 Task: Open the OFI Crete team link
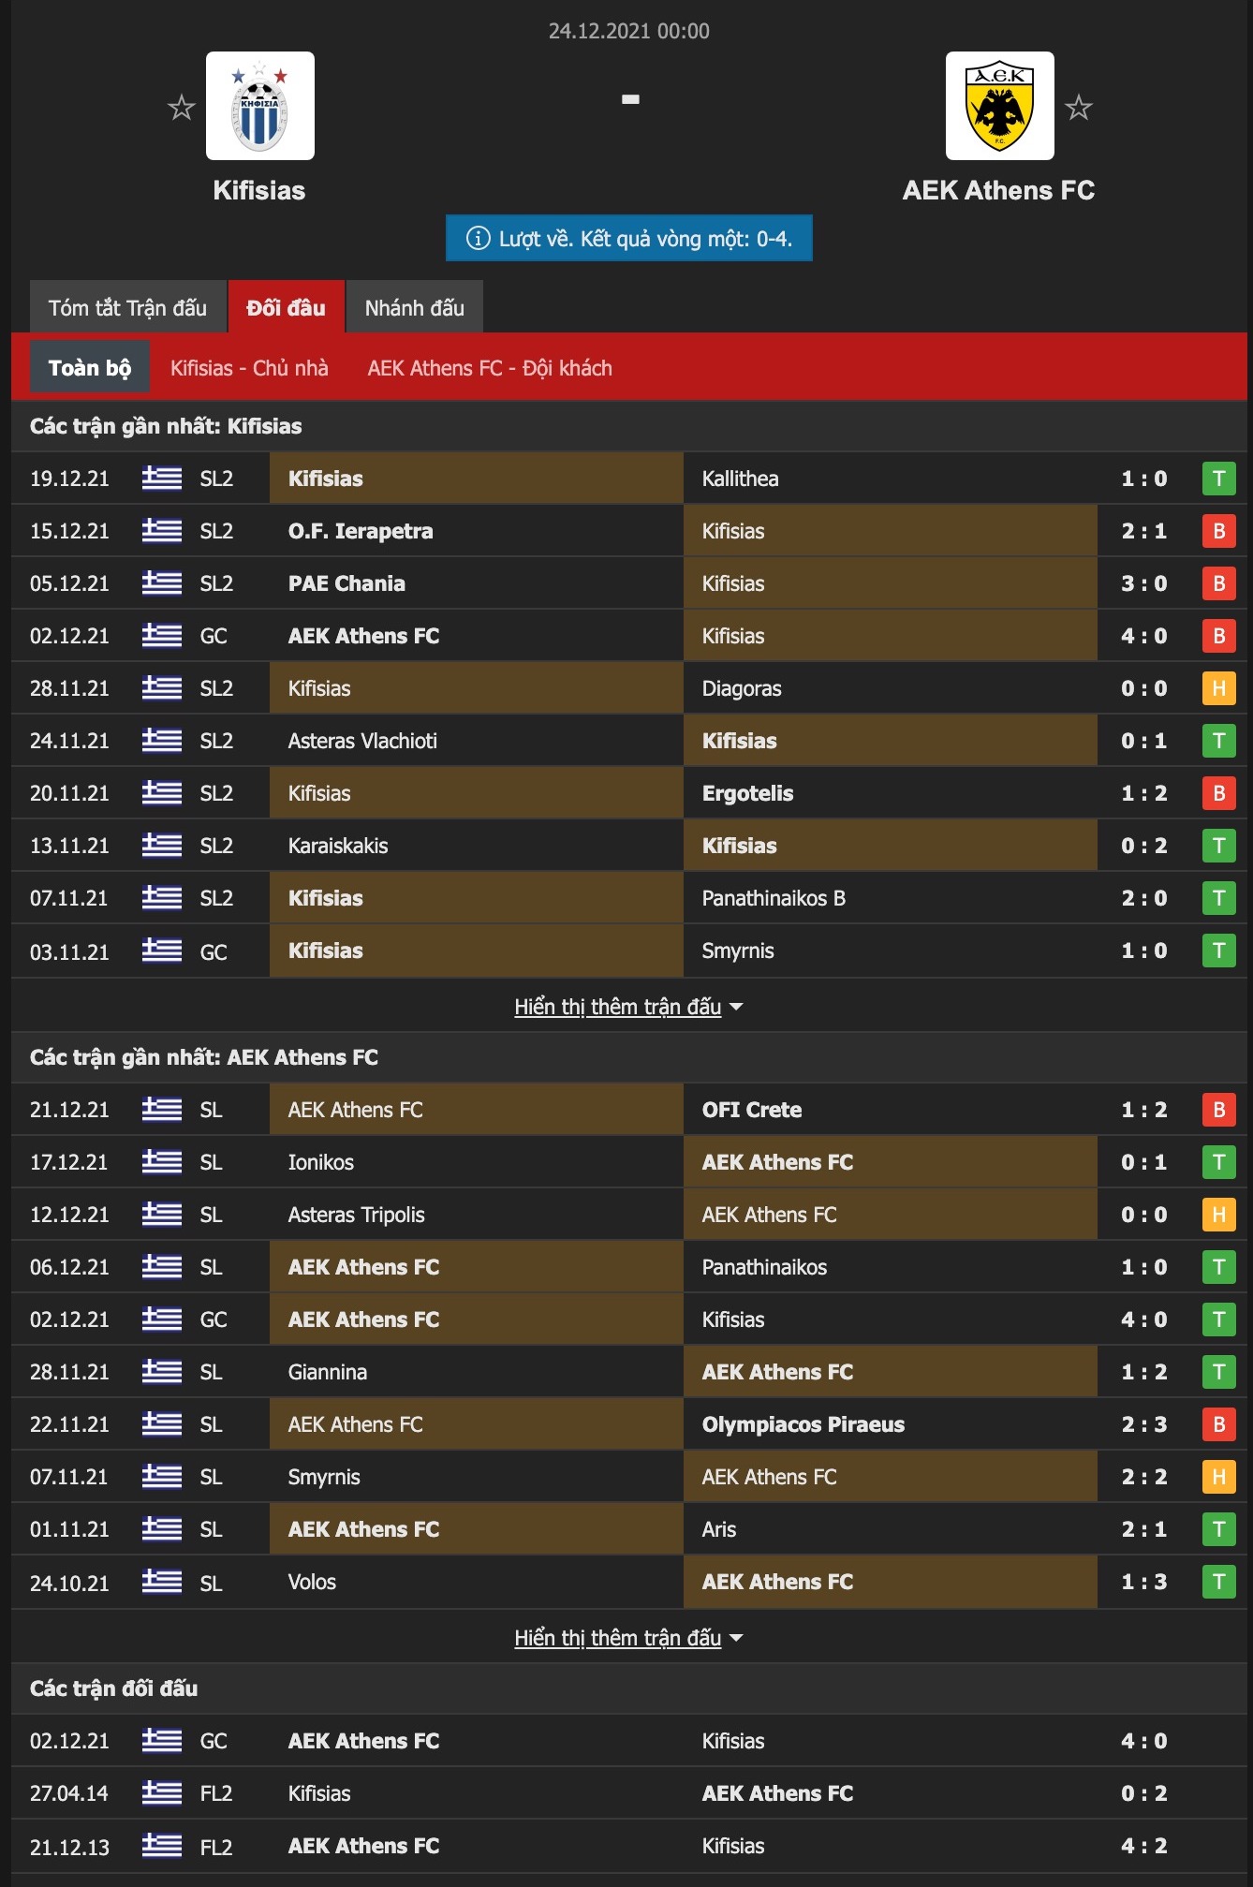point(752,1110)
